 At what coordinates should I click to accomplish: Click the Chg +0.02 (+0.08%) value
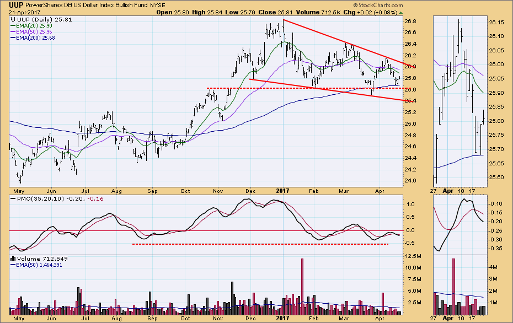coord(370,13)
